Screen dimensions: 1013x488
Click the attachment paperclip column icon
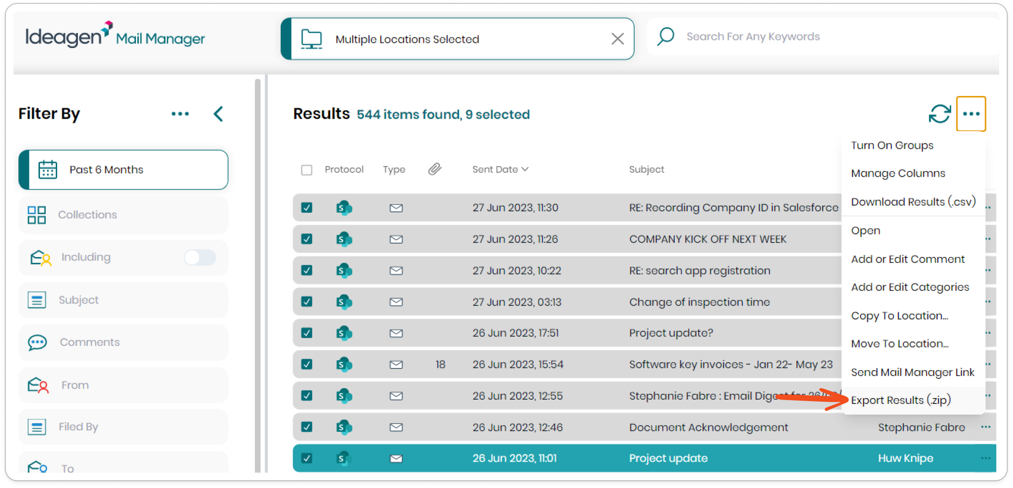click(434, 169)
